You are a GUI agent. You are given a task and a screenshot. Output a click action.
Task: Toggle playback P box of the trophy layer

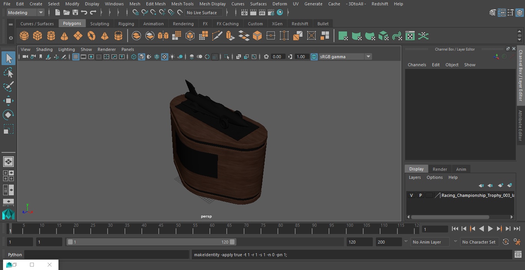coord(420,195)
